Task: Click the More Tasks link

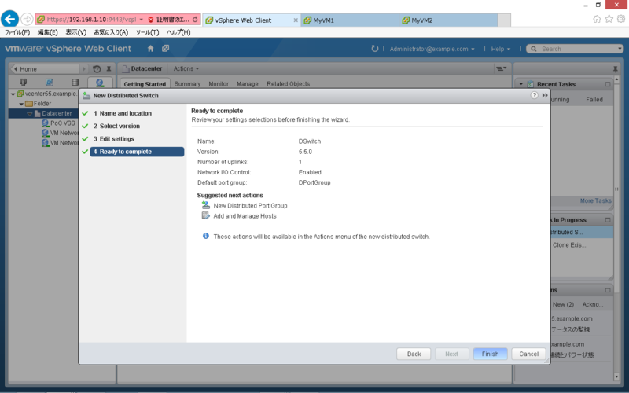Action: click(x=596, y=200)
